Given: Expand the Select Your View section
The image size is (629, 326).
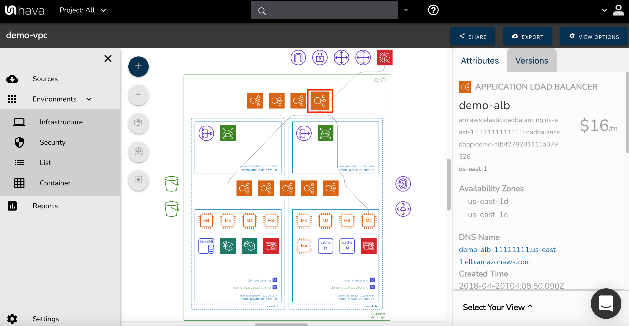Looking at the screenshot, I should pos(498,306).
